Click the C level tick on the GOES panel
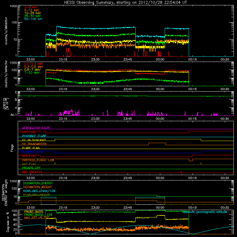The height and width of the screenshot is (237, 237). pyautogui.click(x=16, y=92)
